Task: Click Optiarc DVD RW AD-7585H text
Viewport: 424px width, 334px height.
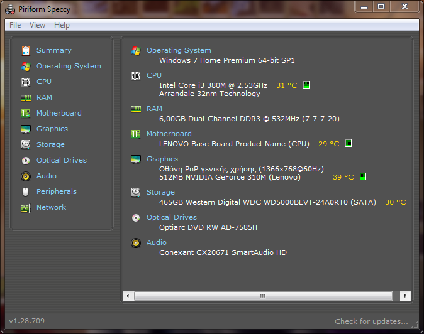Action: coord(208,227)
